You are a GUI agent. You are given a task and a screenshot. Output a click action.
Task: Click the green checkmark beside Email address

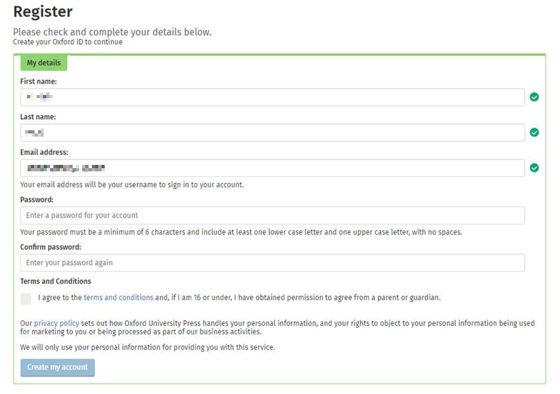(x=534, y=167)
